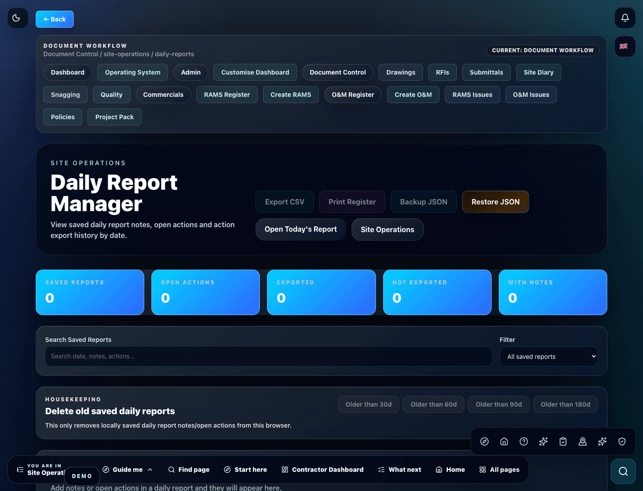Click the DEMO badge

[x=82, y=476]
